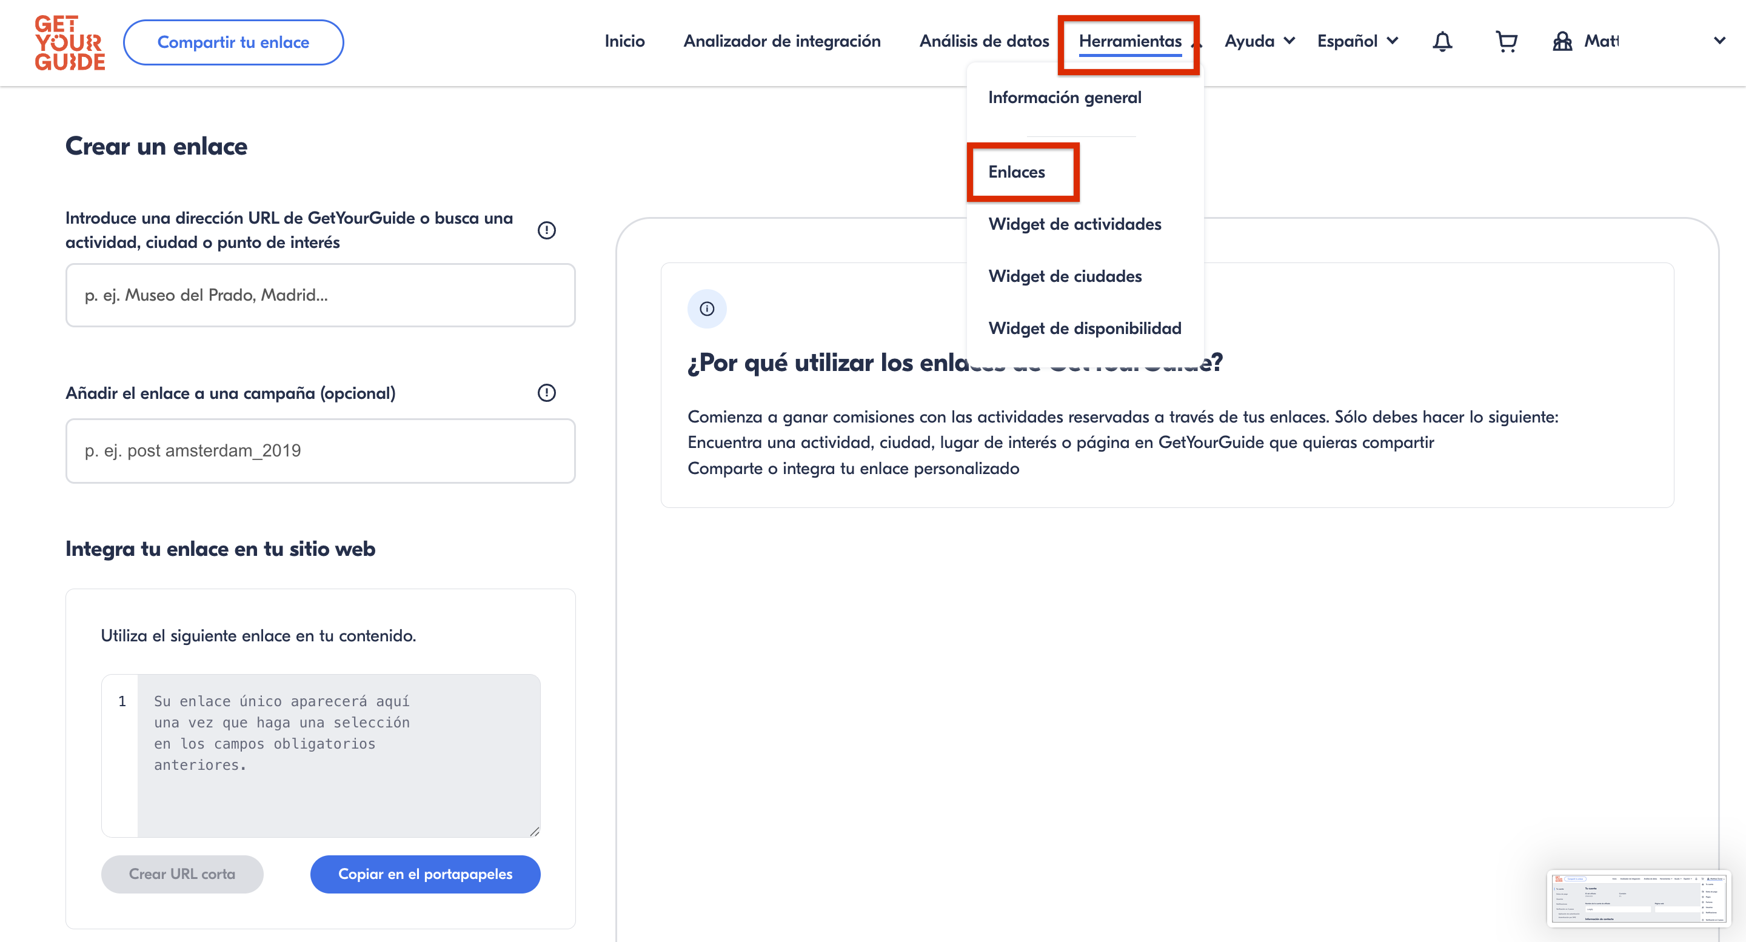Select Widget de ciudades option
The width and height of the screenshot is (1746, 942).
1064,276
